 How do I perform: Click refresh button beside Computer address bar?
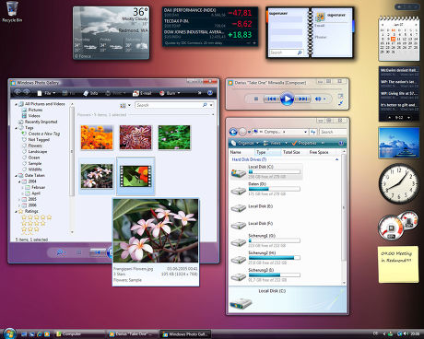coord(313,132)
